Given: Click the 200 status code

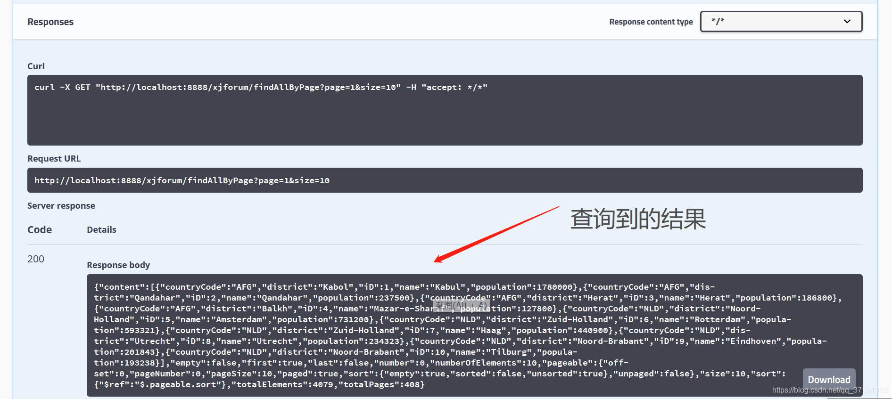Looking at the screenshot, I should pos(36,259).
